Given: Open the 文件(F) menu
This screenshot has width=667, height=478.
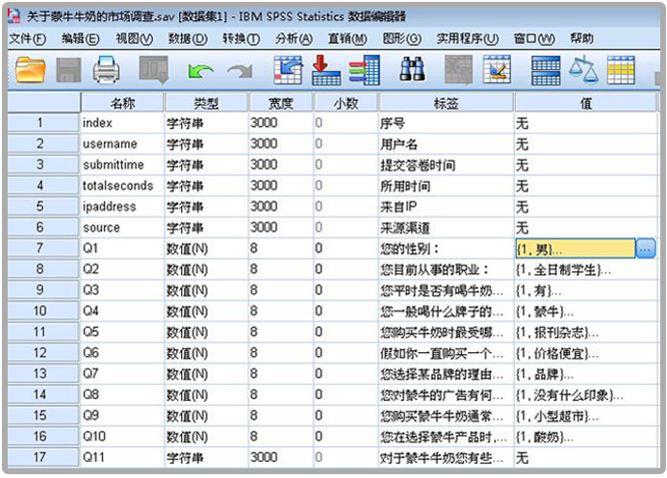Looking at the screenshot, I should point(28,39).
